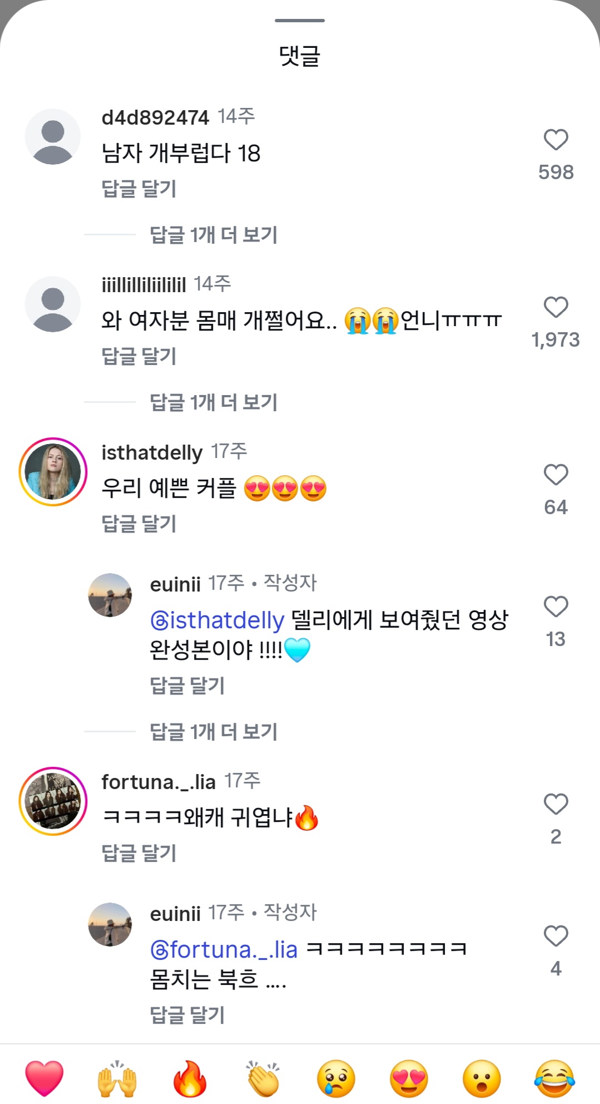Like the comment by d4d892474

pos(556,140)
